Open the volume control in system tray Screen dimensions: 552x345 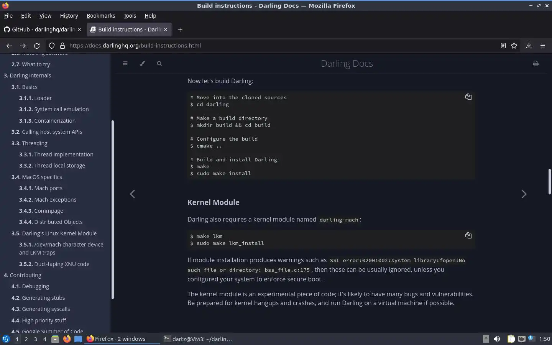pos(497,339)
